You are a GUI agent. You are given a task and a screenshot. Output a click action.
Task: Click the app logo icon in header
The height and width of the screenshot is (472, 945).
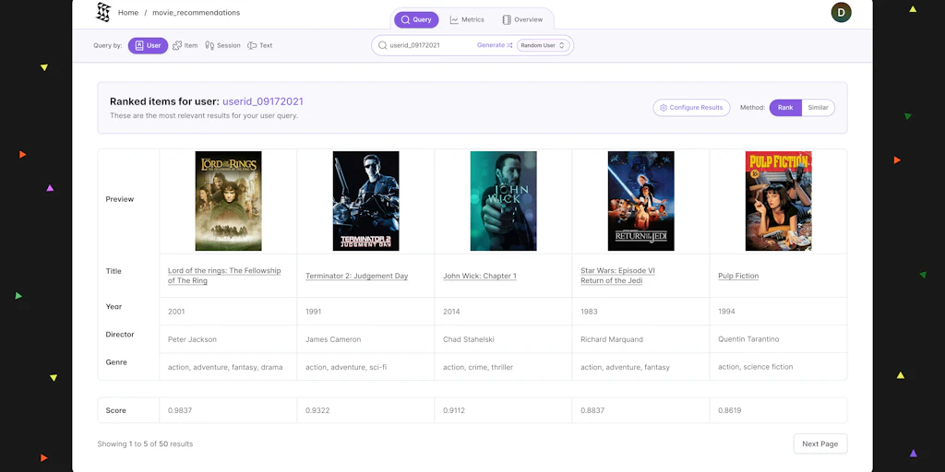pyautogui.click(x=103, y=12)
